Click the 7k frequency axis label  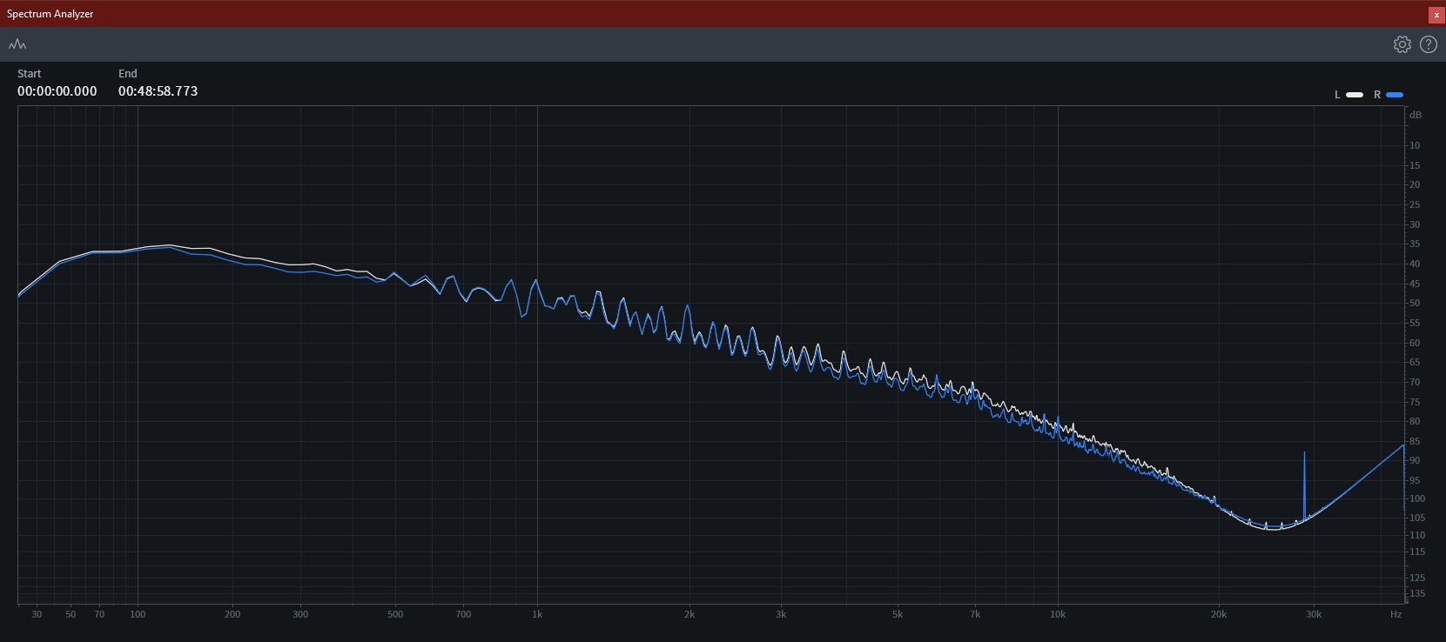point(975,614)
